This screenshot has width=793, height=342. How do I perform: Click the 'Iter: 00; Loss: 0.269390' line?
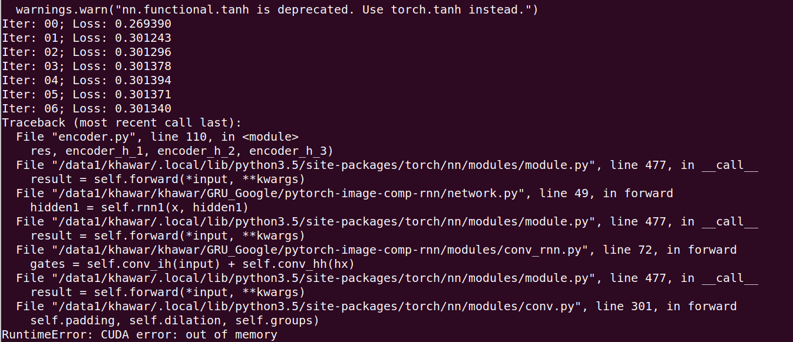point(87,24)
